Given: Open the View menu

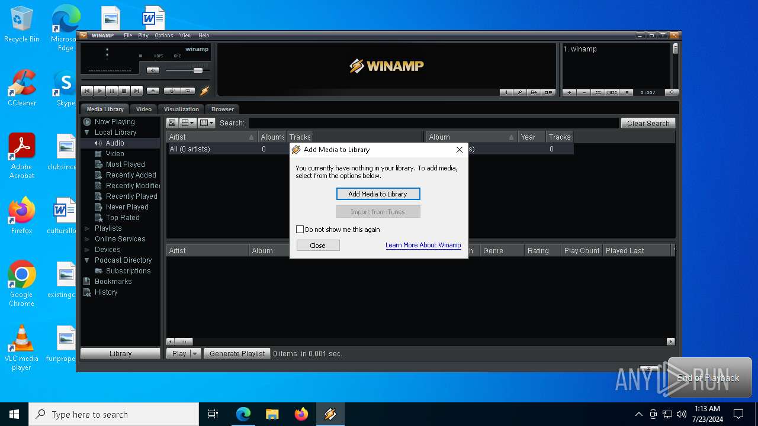Looking at the screenshot, I should [x=185, y=35].
